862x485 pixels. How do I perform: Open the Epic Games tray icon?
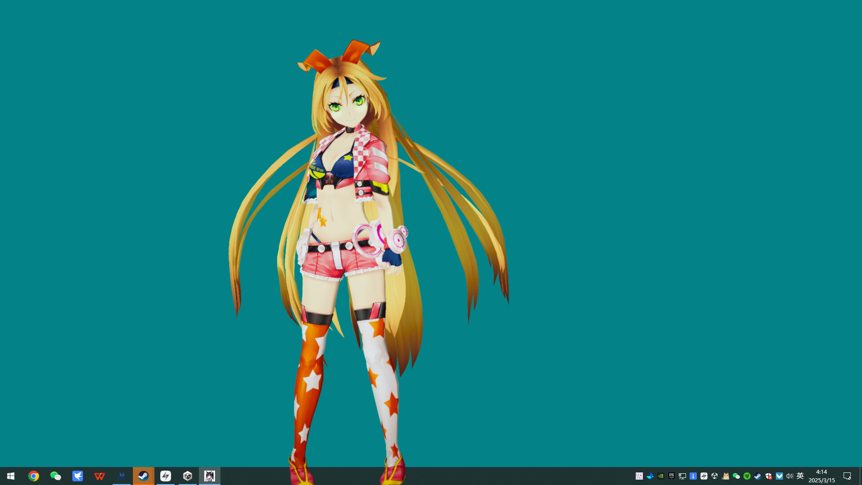pyautogui.click(x=672, y=476)
